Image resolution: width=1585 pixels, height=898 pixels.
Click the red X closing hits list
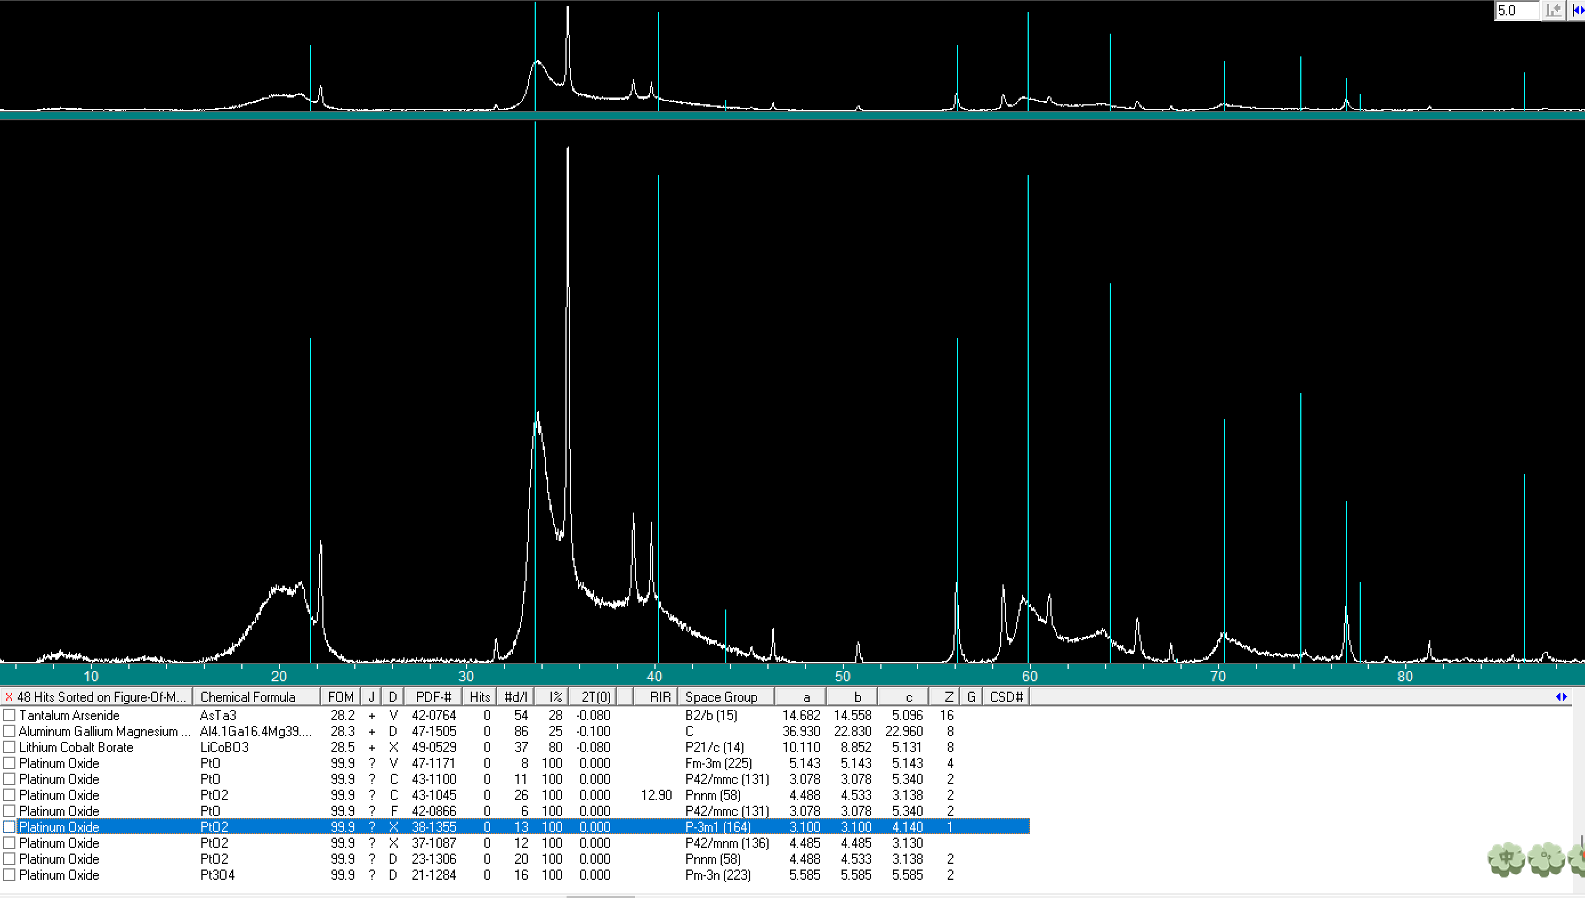pyautogui.click(x=9, y=697)
